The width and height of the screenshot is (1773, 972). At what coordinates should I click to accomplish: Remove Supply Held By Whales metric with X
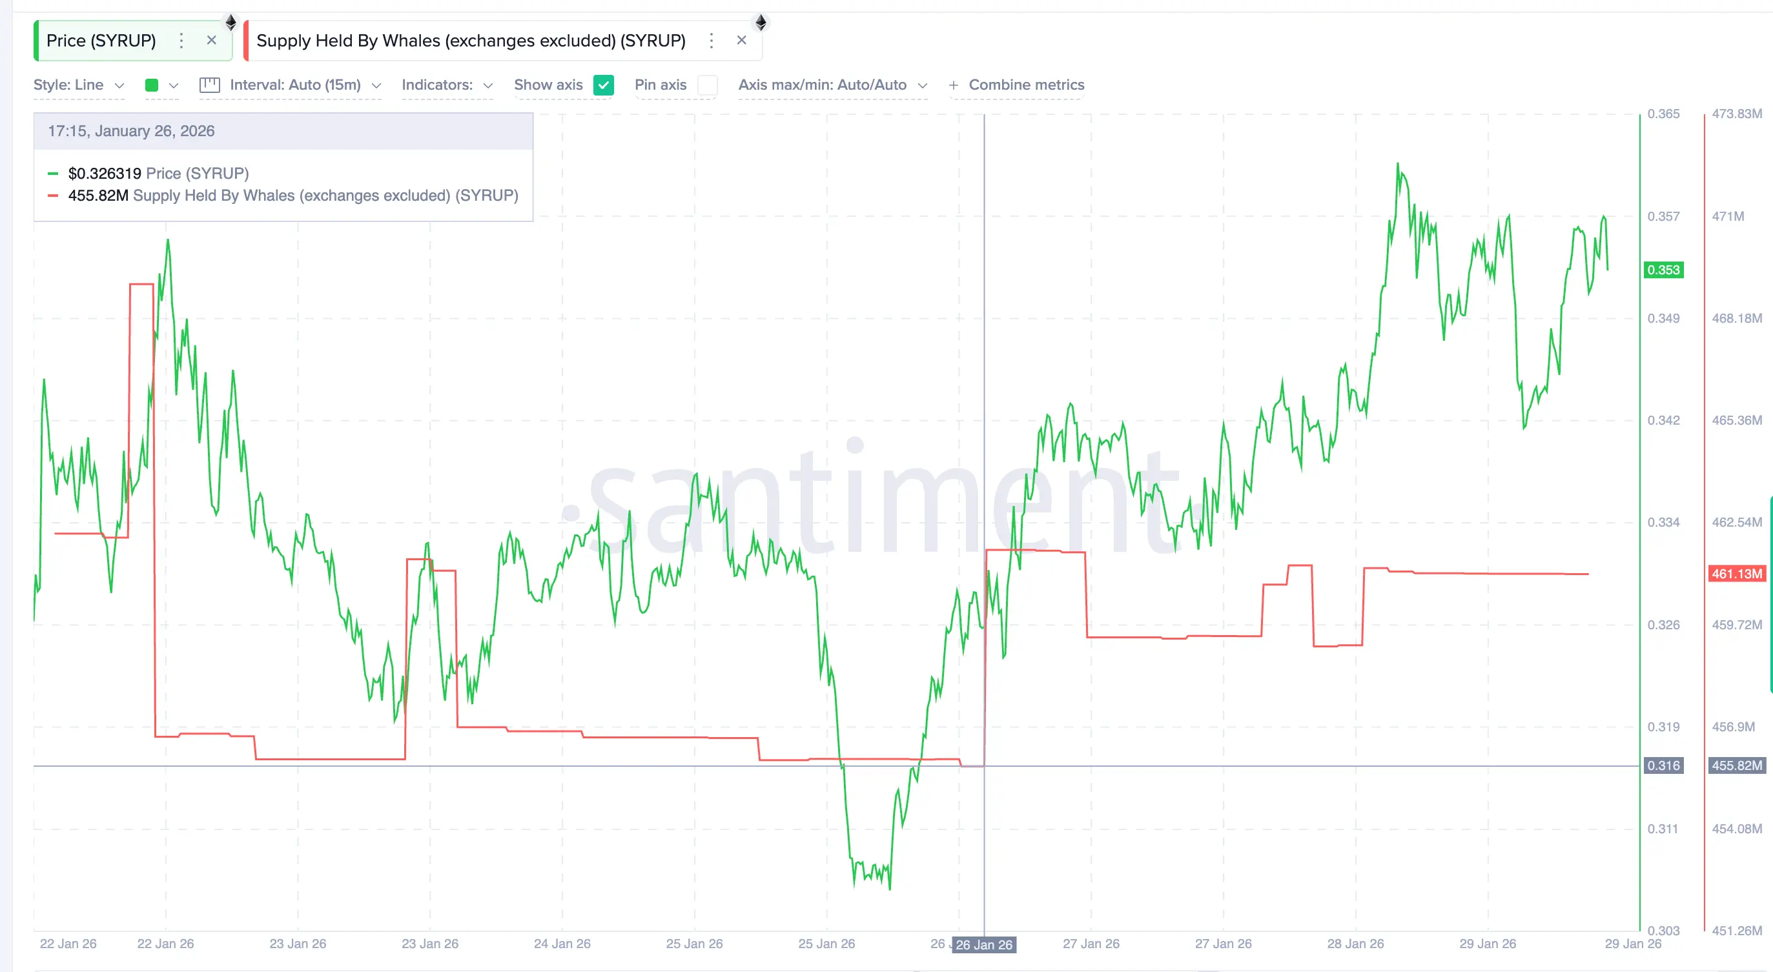(x=741, y=41)
